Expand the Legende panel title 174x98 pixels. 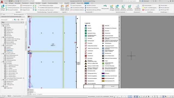tap(65, 12)
